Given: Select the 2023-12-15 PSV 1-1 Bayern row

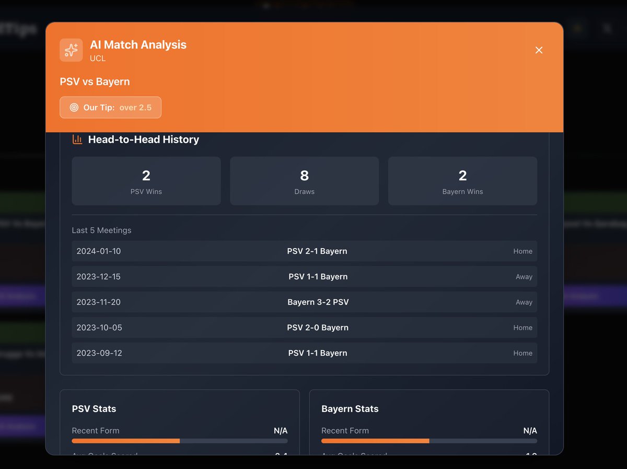Looking at the screenshot, I should [x=305, y=277].
